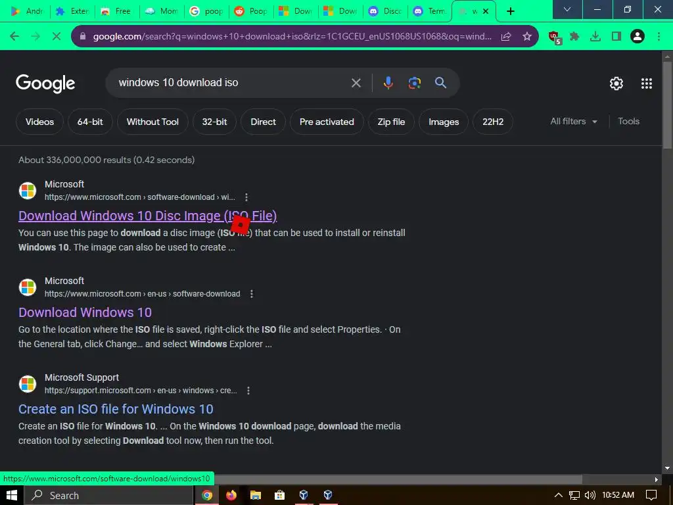Click the taskbar Search box
The image size is (673, 505).
tap(108, 495)
